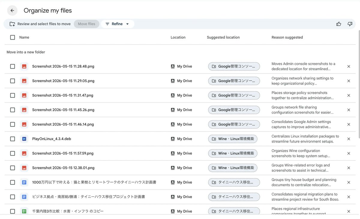360x219 pixels.
Task: Check the box for Screenshot 2026-05-15 11.57.59.png
Action: [13, 153]
